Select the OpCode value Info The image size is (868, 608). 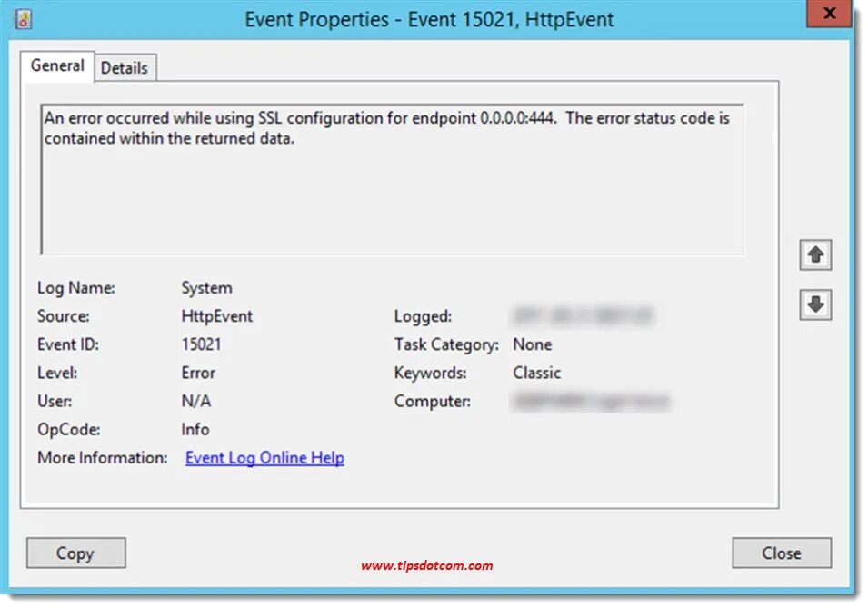[x=195, y=429]
